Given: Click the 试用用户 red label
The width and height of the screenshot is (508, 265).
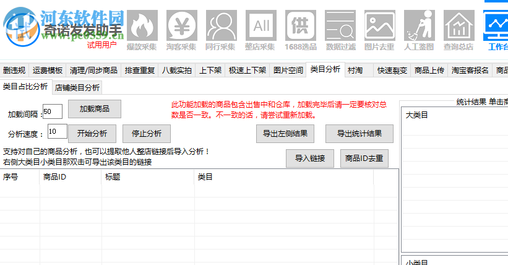Looking at the screenshot, I should point(101,45).
